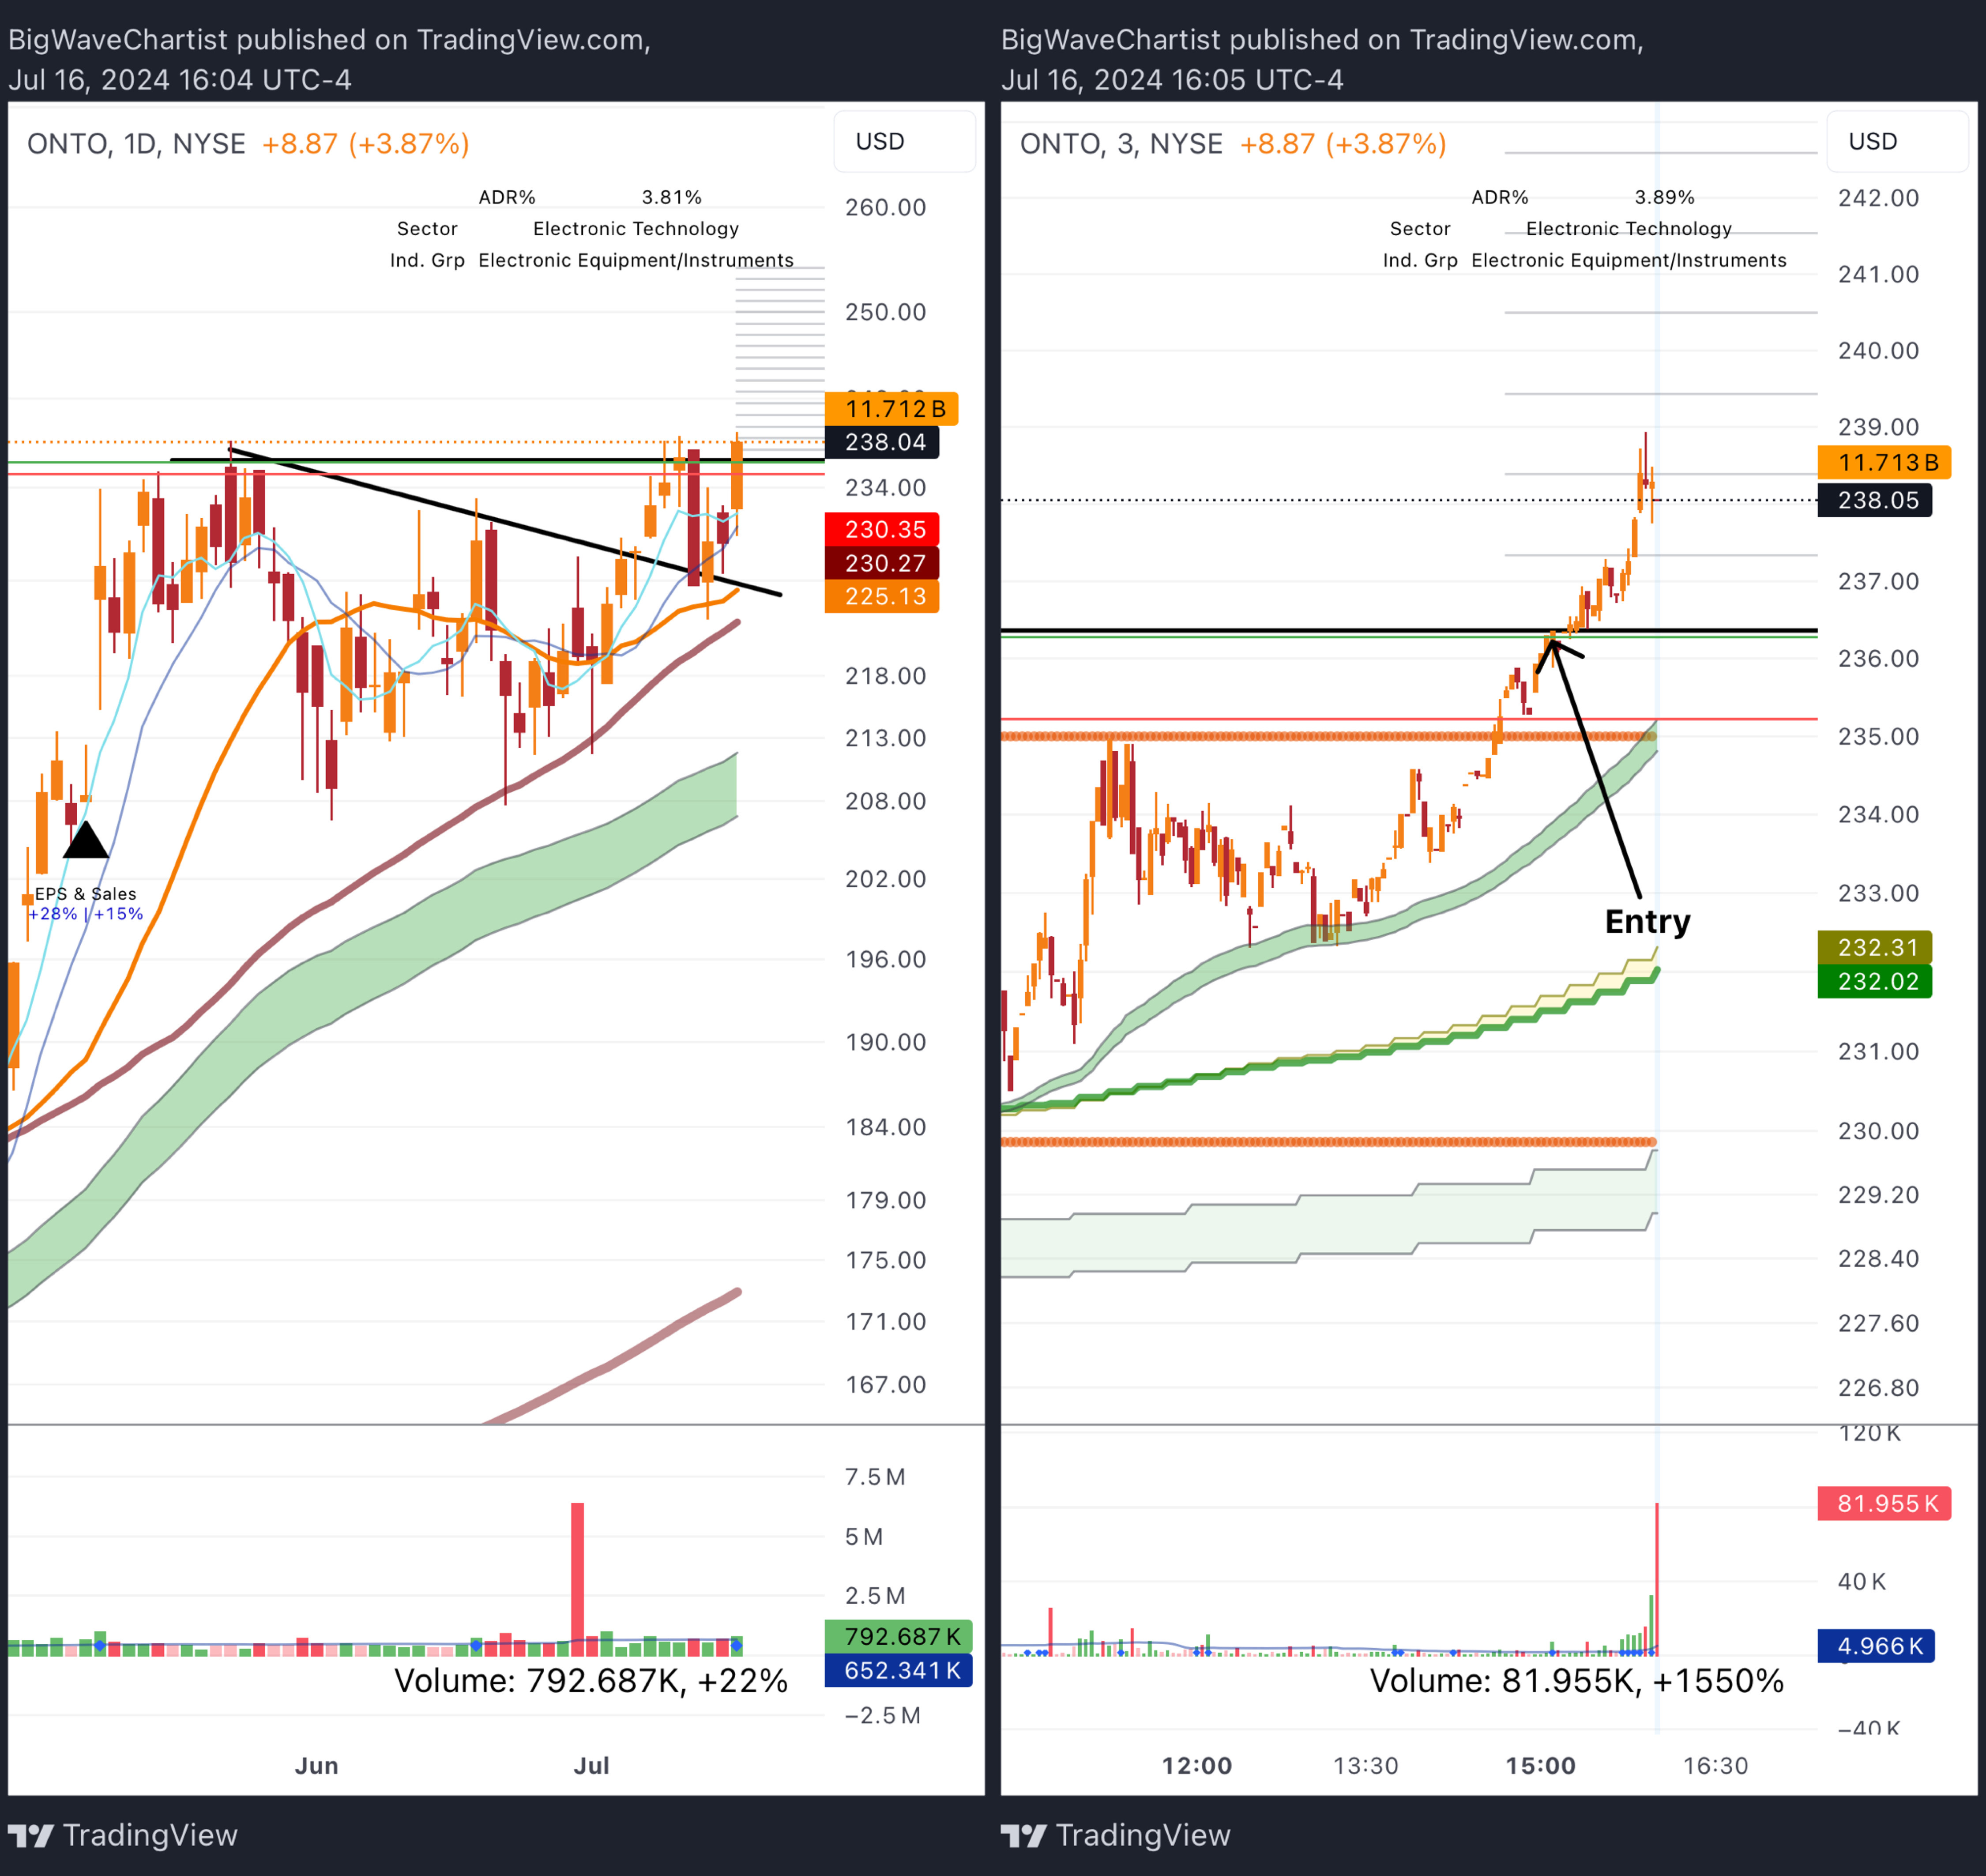Click the Entry arrow annotation label
The height and width of the screenshot is (1876, 1986).
click(x=1647, y=921)
